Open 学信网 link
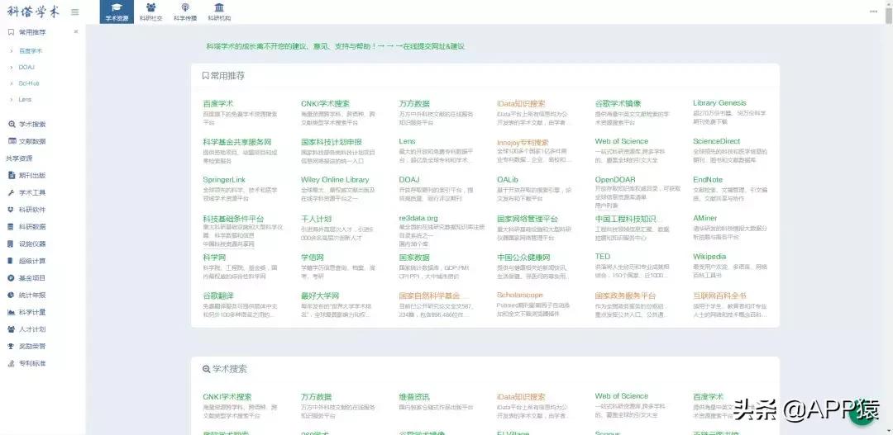The height and width of the screenshot is (435, 893). 312,257
